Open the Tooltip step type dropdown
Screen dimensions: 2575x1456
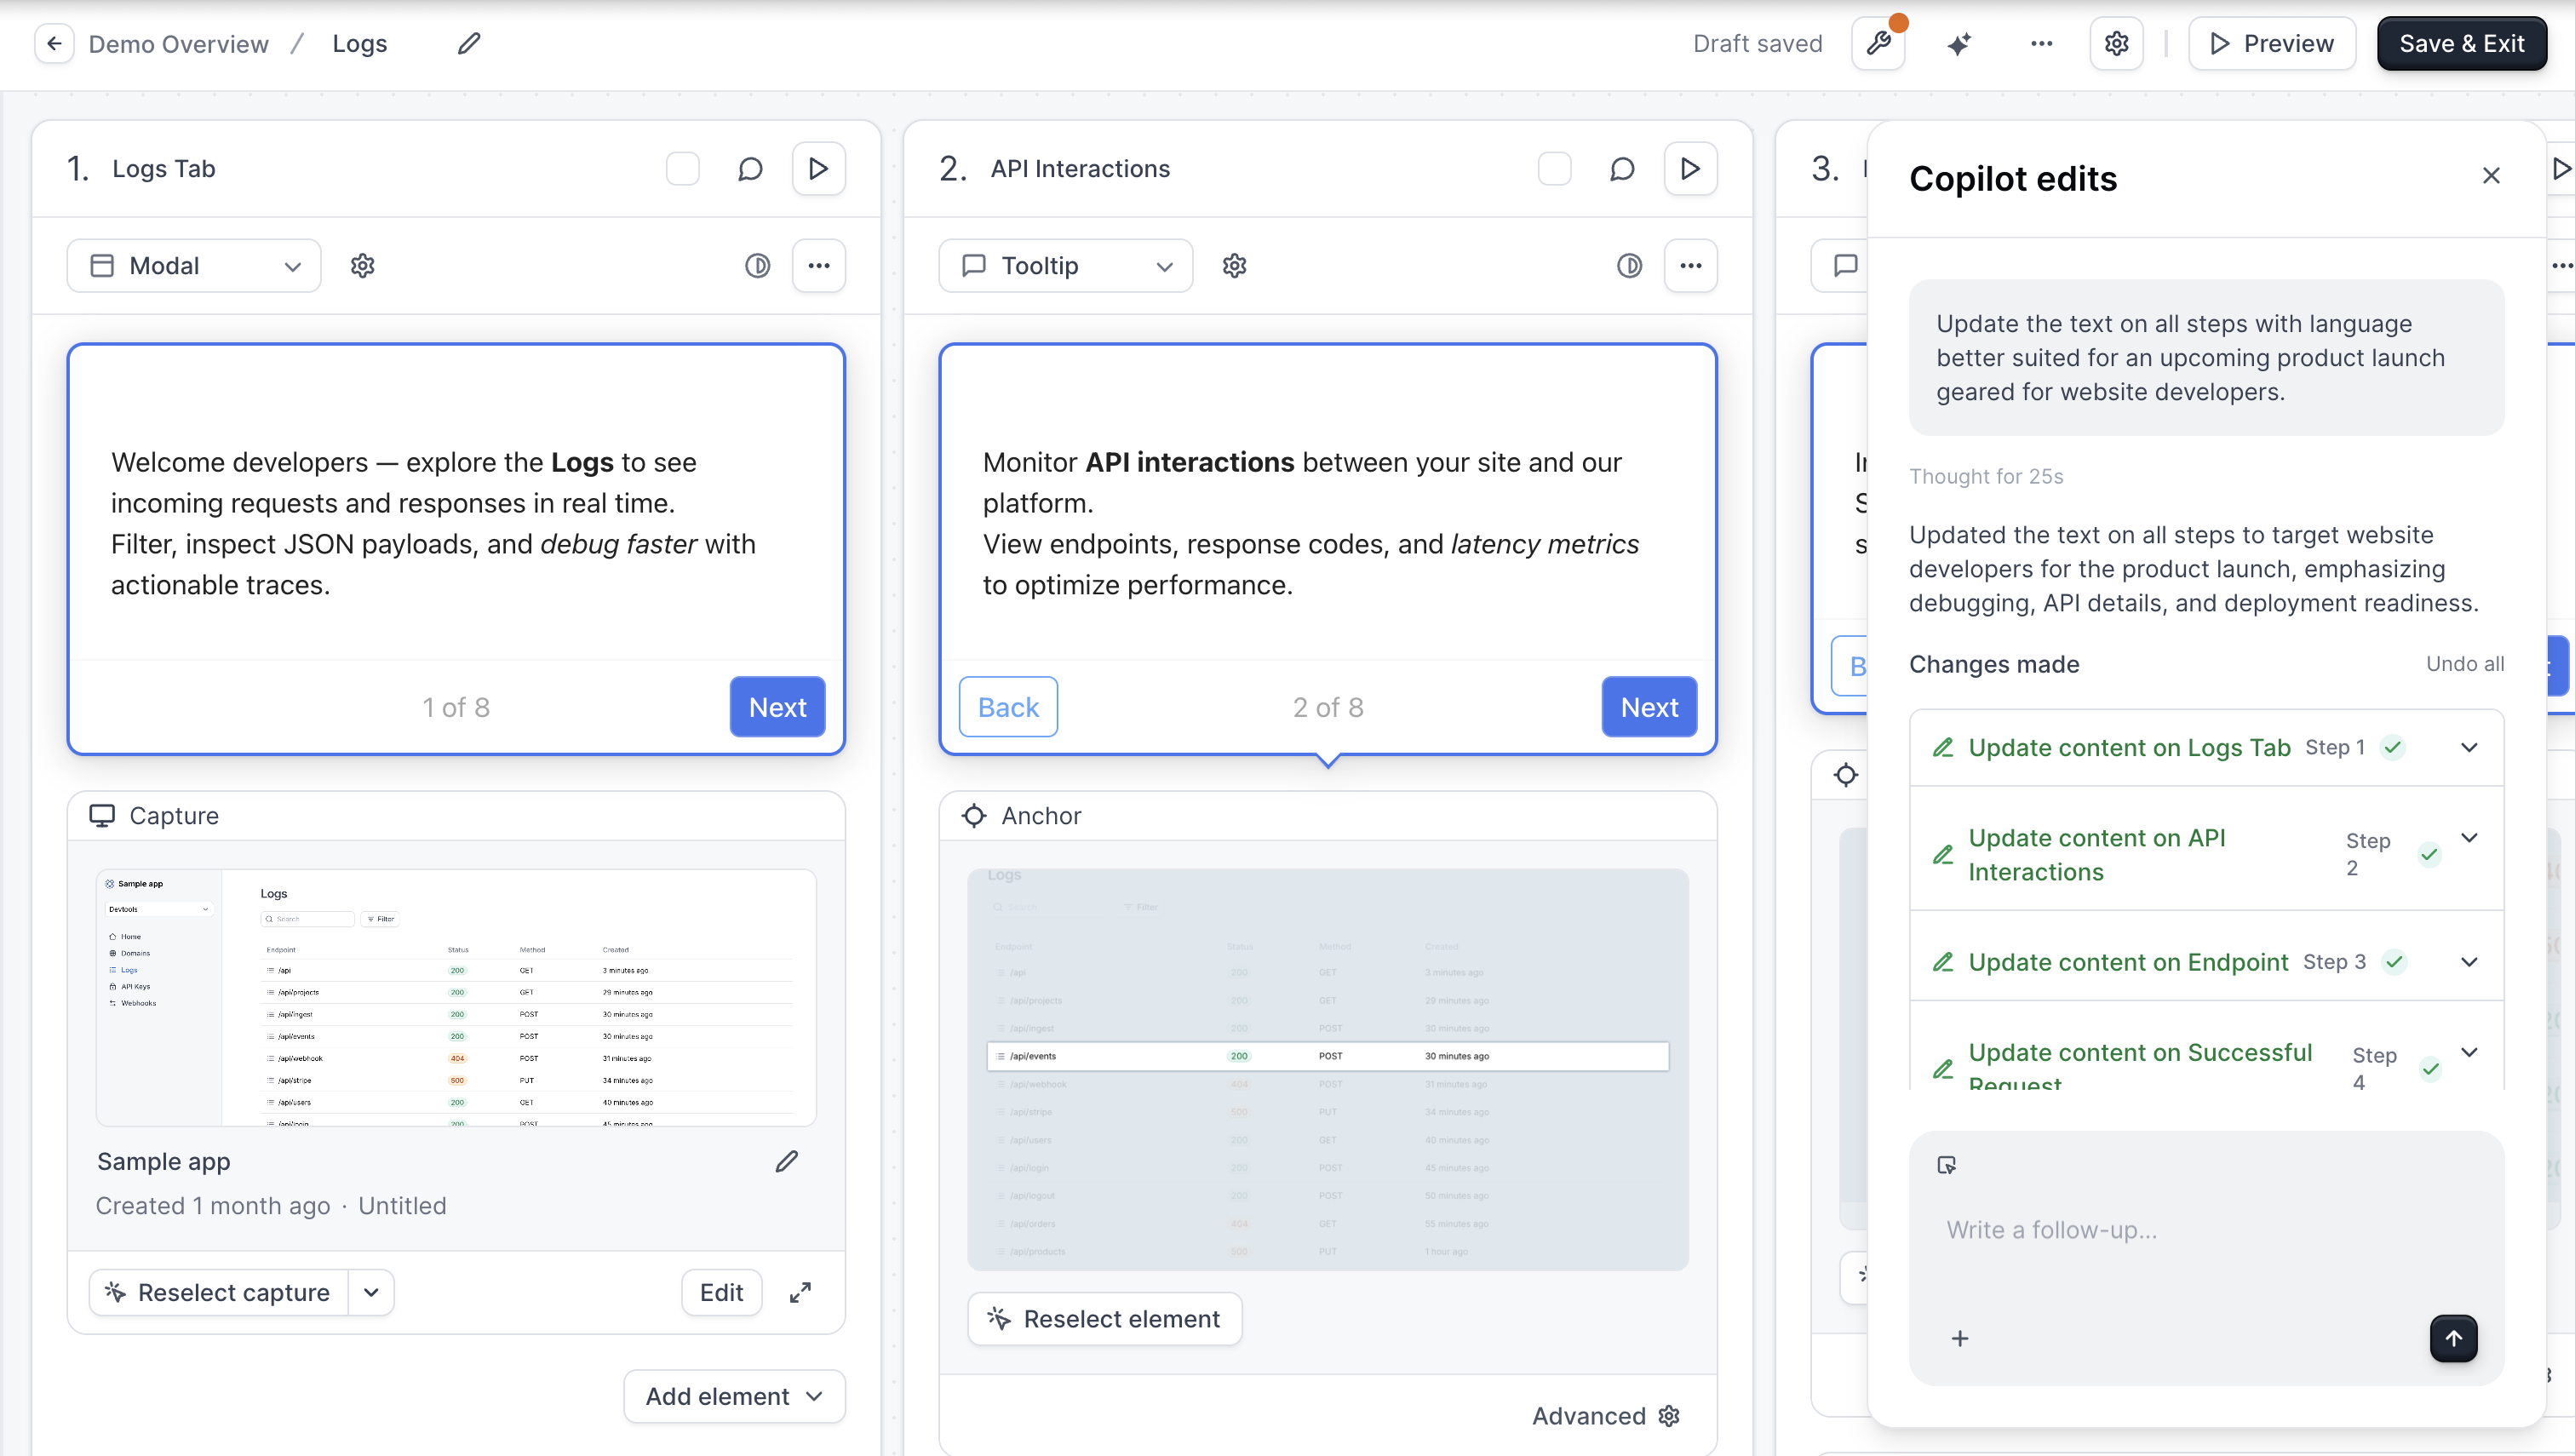tap(1065, 266)
